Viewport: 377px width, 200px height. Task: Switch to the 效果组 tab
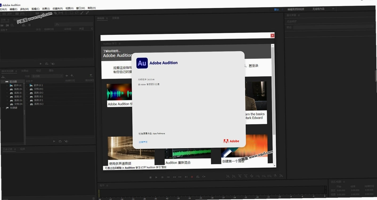(25, 71)
